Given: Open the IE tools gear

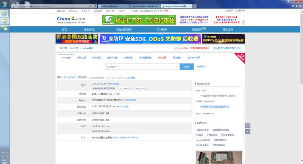Looking at the screenshot, I should [x=300, y=6].
